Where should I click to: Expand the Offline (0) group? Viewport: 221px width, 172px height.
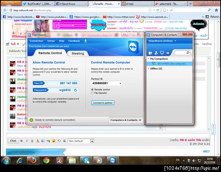click(148, 69)
